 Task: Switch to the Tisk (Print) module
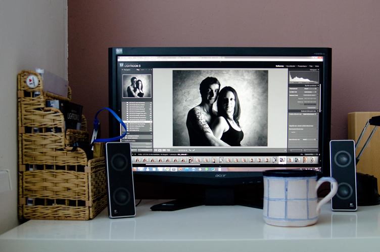pyautogui.click(x=311, y=66)
